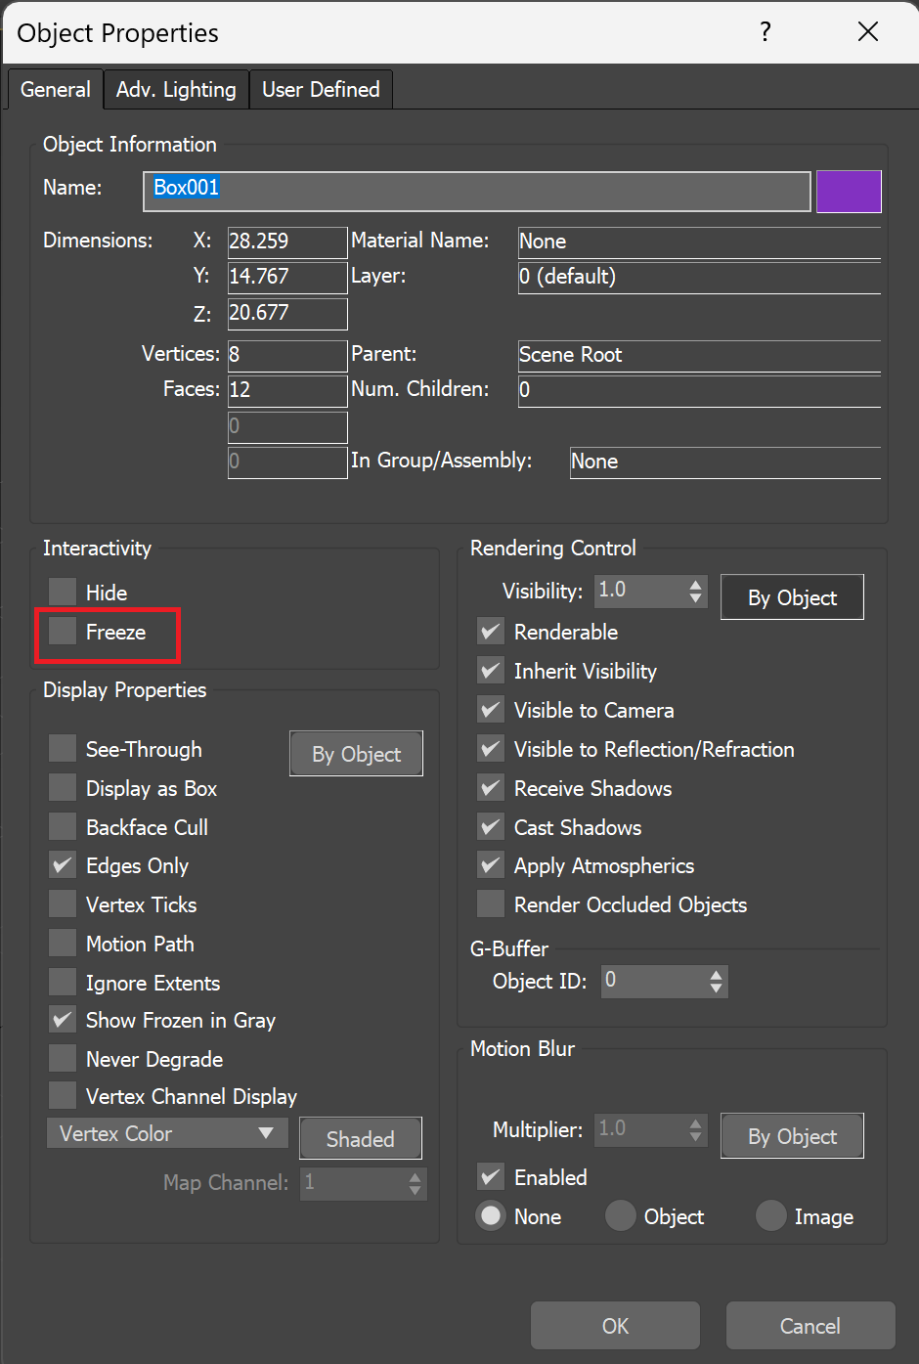The width and height of the screenshot is (919, 1364).
Task: Disable Cast Shadows checkbox
Action: (x=491, y=827)
